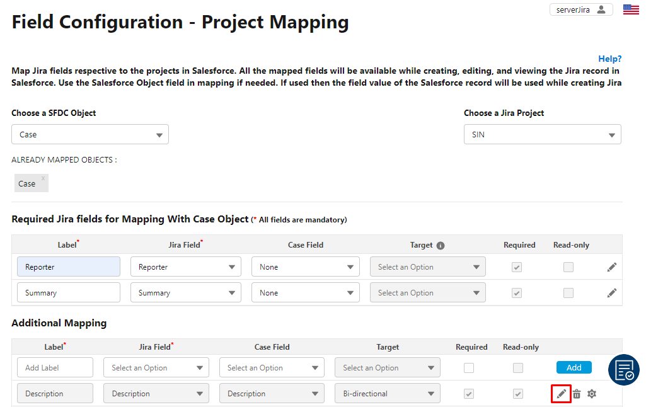Expand the Target dropdown set to Bi-directional
The height and width of the screenshot is (407, 646).
tap(387, 393)
